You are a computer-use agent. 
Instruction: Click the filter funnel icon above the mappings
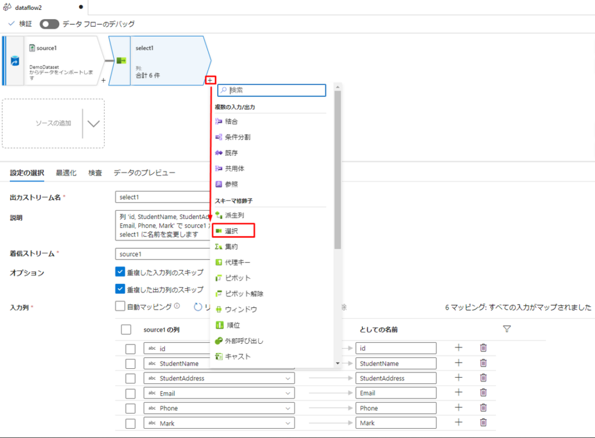[506, 329]
